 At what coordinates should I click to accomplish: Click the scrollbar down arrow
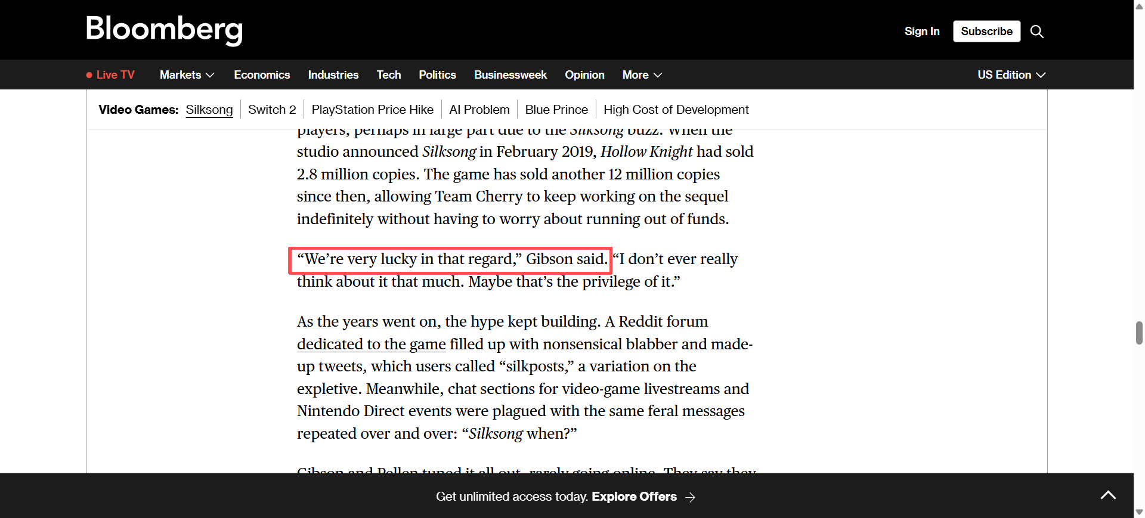tap(1139, 512)
